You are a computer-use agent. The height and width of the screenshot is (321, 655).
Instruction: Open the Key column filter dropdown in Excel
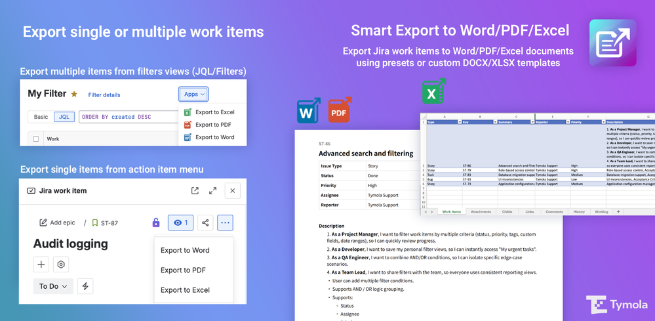(495, 122)
